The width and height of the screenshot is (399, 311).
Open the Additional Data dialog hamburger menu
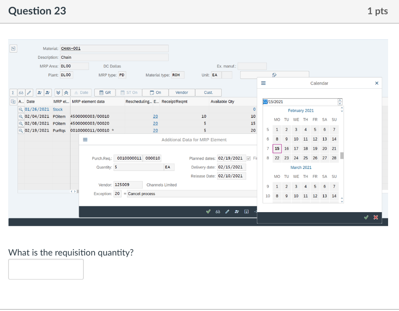coord(85,139)
